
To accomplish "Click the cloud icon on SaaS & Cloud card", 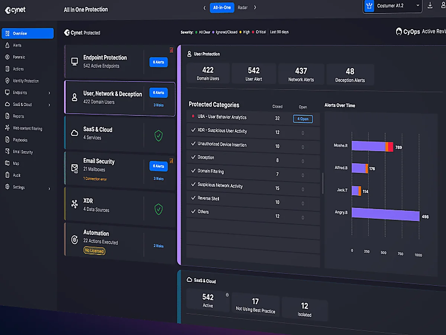I will [x=75, y=133].
